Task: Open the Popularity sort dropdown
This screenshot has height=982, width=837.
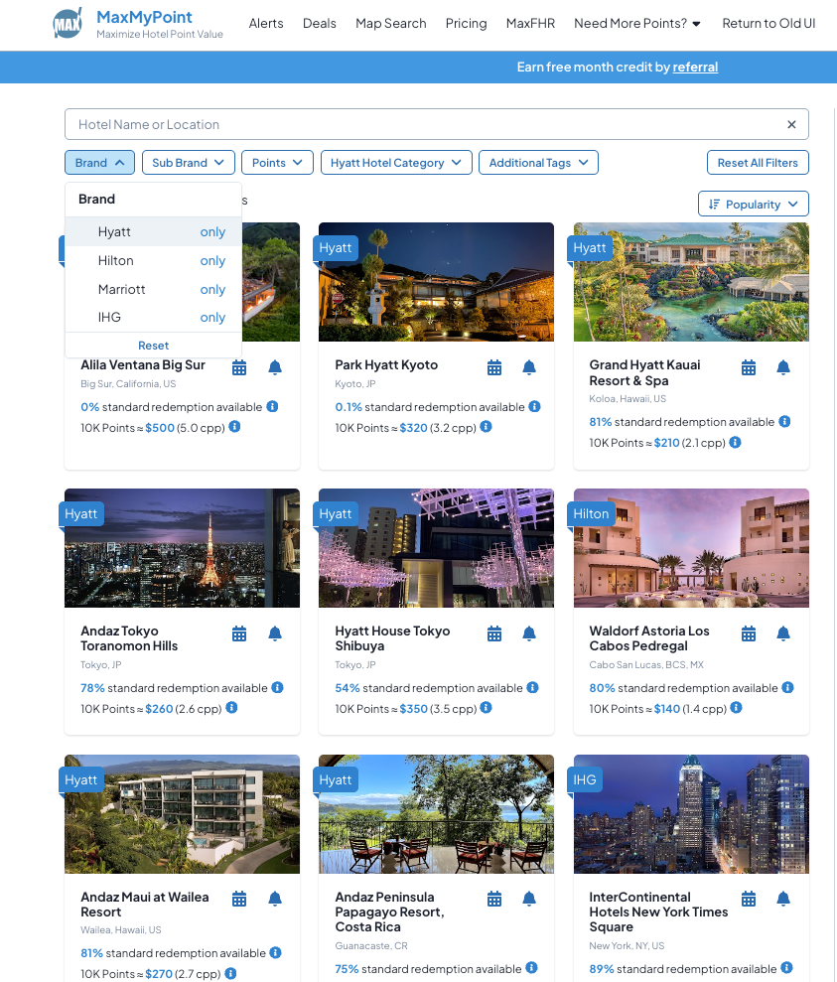Action: [x=753, y=205]
